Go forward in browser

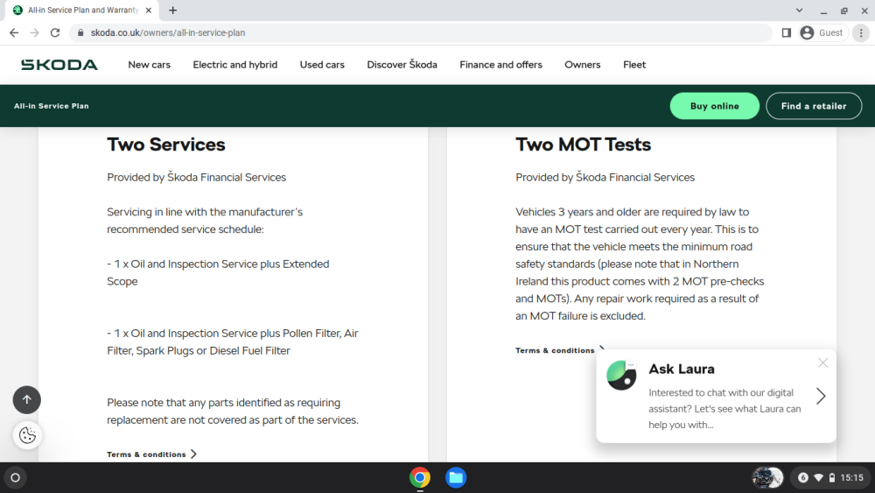(x=35, y=33)
